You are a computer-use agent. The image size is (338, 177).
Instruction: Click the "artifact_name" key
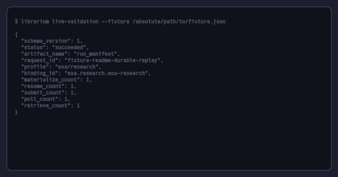(x=44, y=54)
